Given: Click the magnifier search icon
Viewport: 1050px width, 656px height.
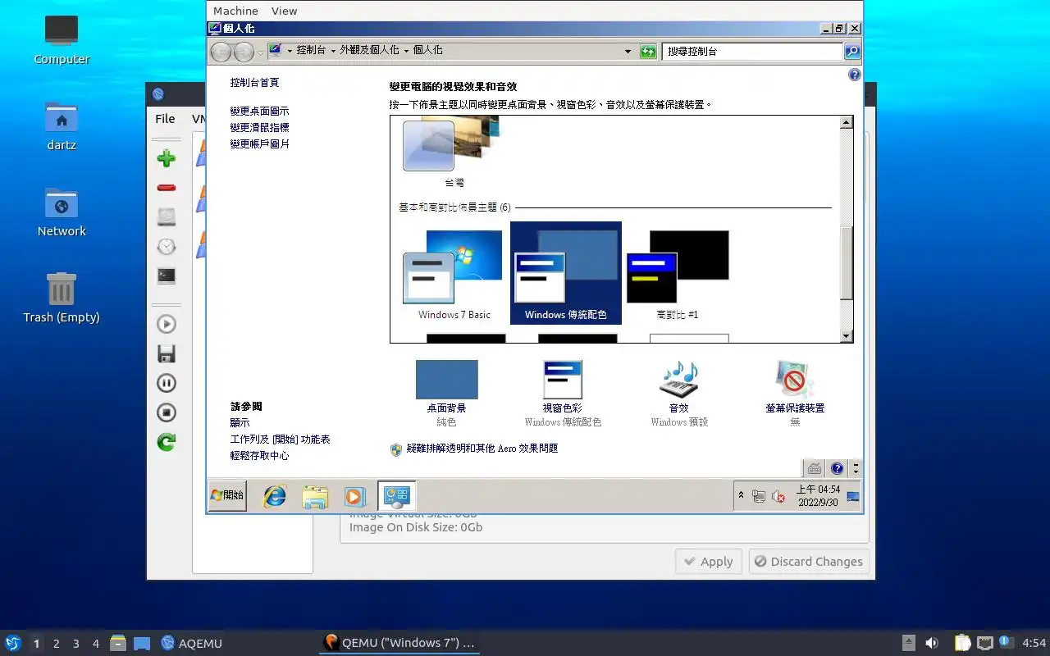Looking at the screenshot, I should [x=852, y=52].
